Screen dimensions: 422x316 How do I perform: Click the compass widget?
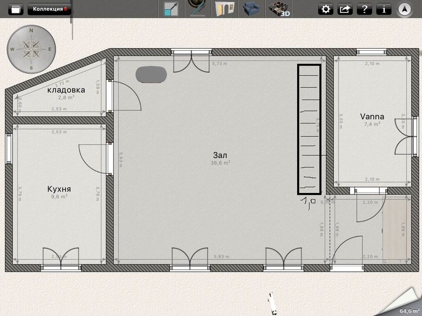tap(31, 49)
